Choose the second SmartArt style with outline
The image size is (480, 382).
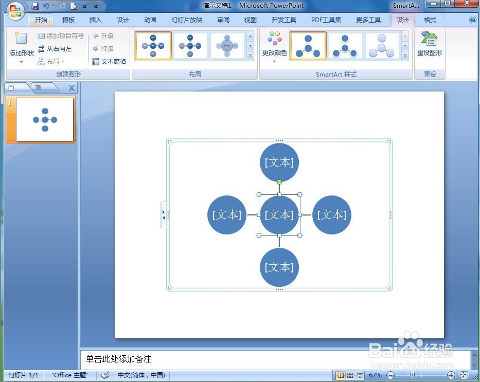coord(345,46)
